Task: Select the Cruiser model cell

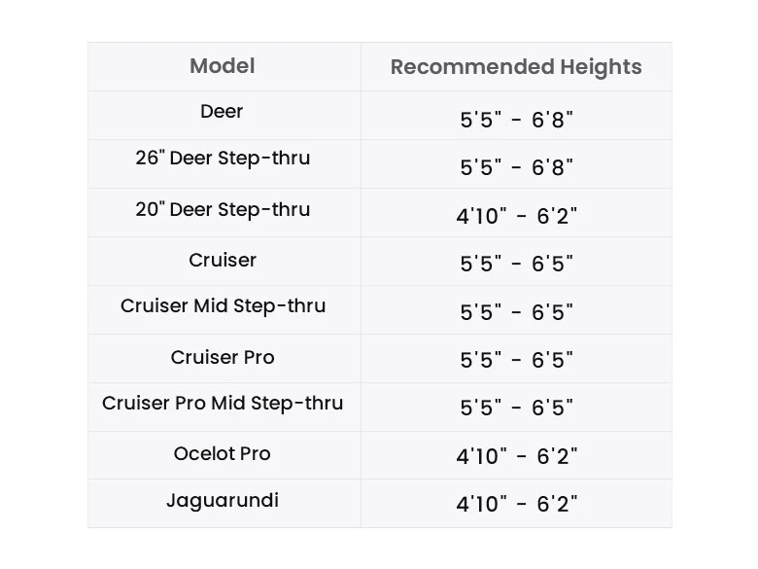Action: point(223,260)
